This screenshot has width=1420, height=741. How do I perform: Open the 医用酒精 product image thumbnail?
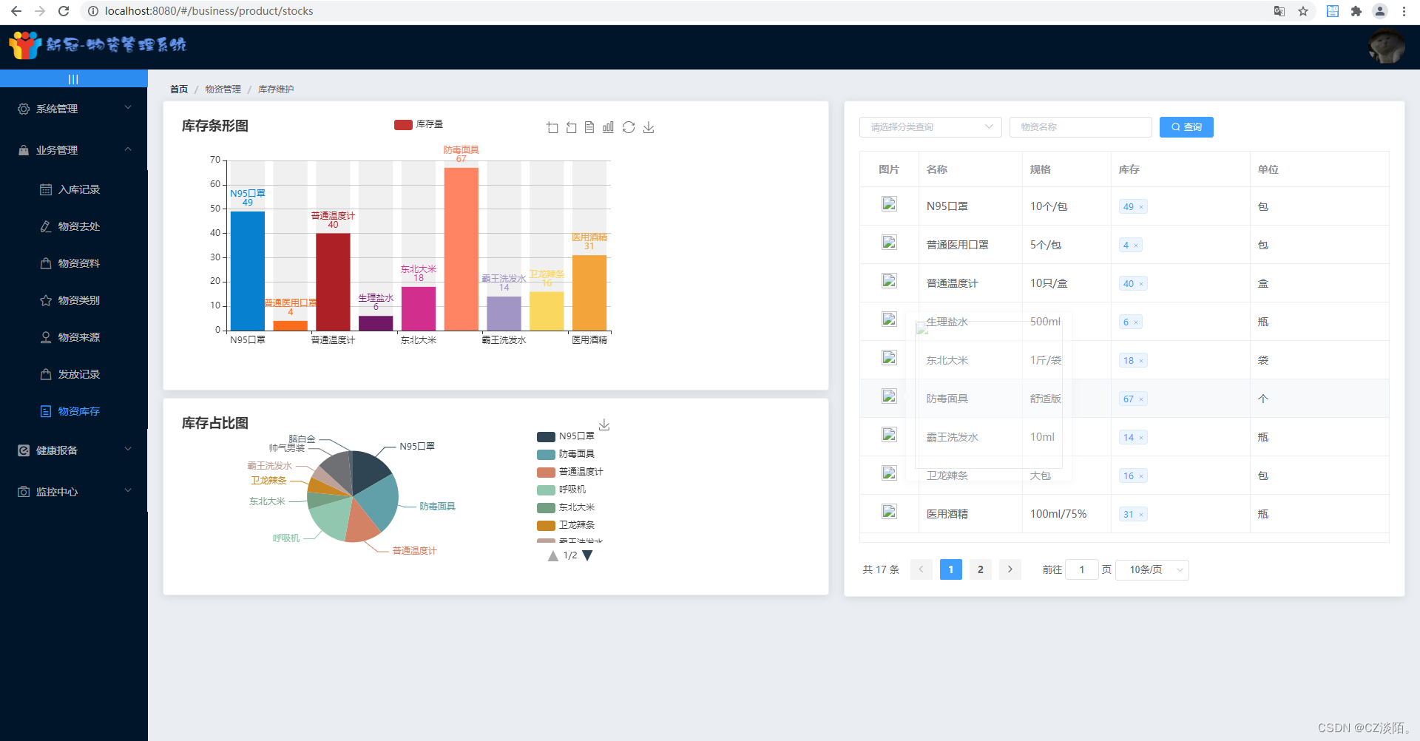(889, 512)
